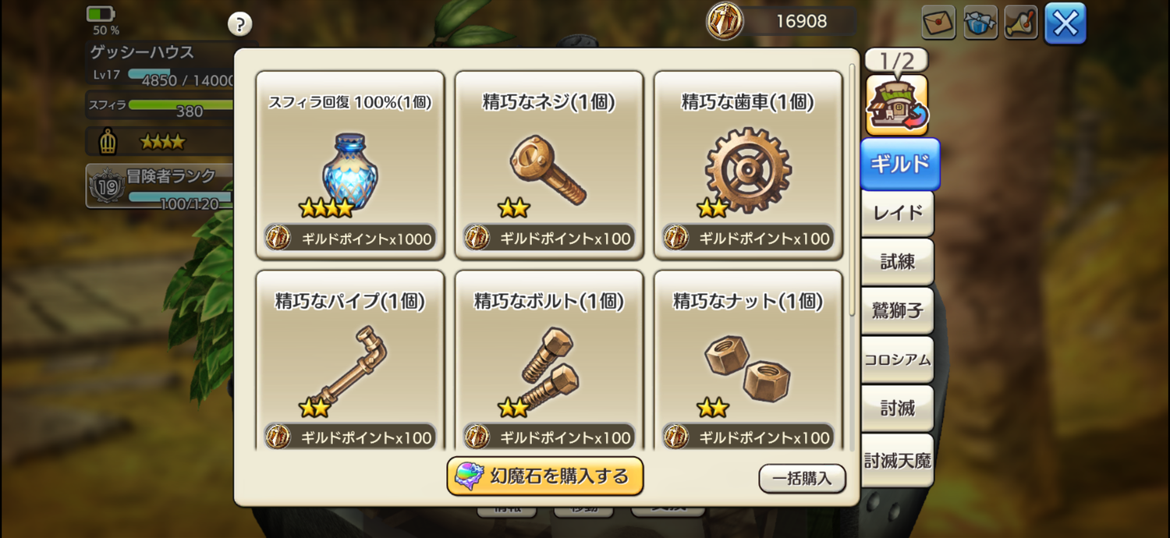Select the 精巧なナット nut item
Viewport: 1170px width, 538px height.
(748, 360)
